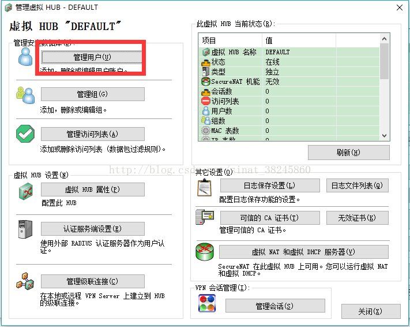410x327 pixels.
Task: Click the SecureNAT router icon
Action: click(x=205, y=252)
